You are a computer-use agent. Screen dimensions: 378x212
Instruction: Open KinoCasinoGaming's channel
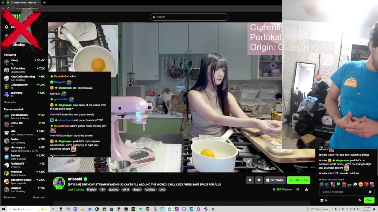(24, 78)
